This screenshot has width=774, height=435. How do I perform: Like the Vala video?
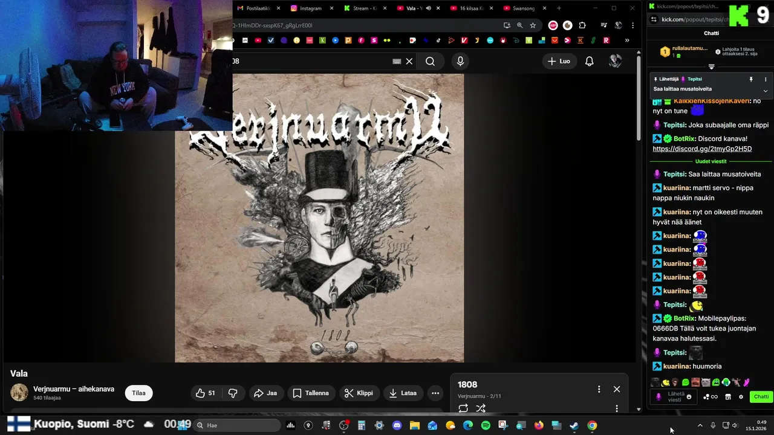[206, 393]
